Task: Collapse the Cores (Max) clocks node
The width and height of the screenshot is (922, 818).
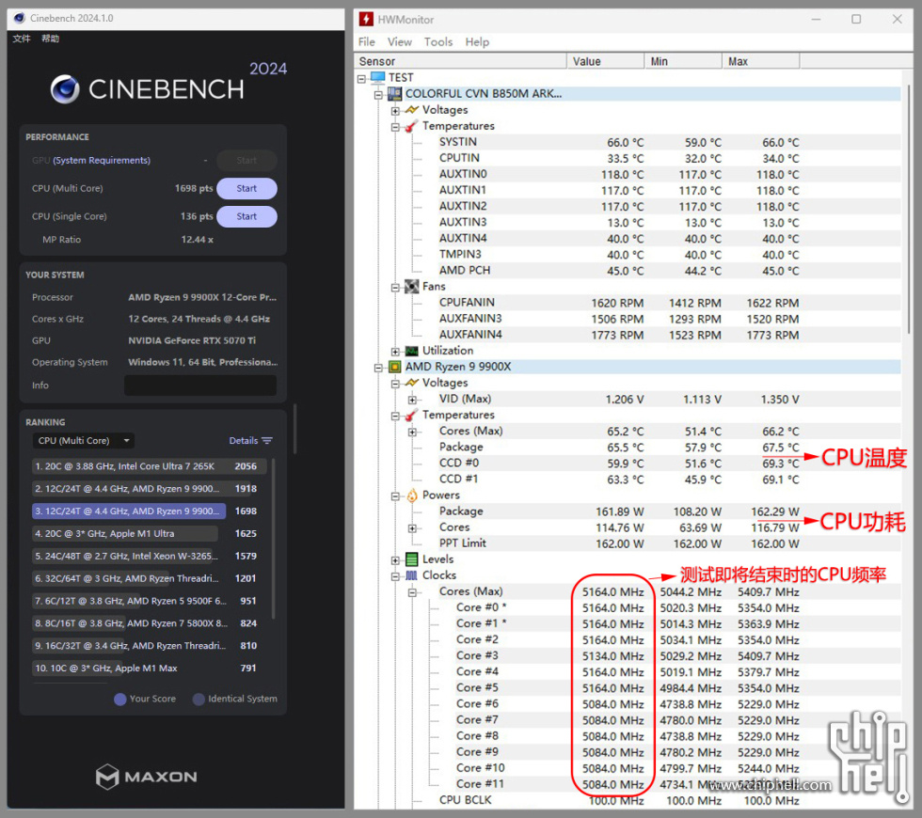Action: 413,592
